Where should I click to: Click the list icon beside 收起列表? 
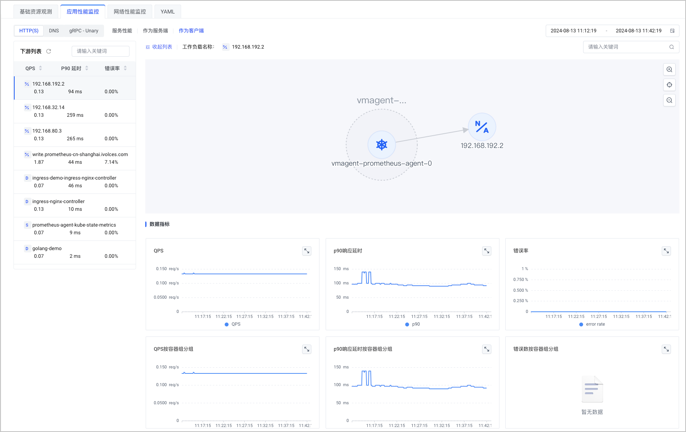(148, 47)
